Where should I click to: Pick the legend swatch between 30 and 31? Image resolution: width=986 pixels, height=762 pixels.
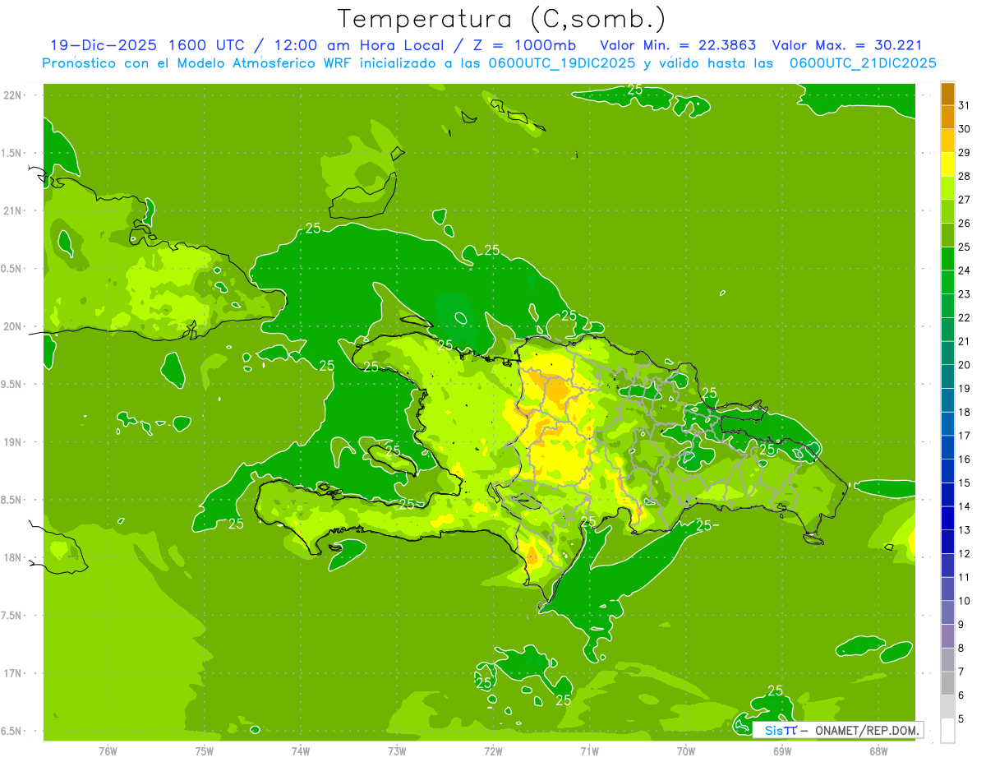tap(947, 118)
